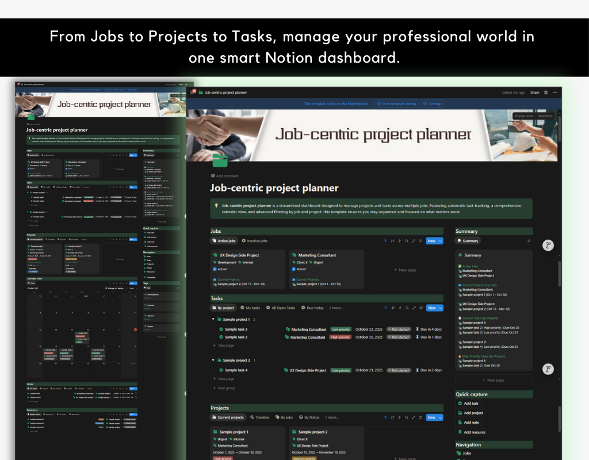
Task: Open the Tasks New button dropdown arrow
Action: (x=441, y=308)
